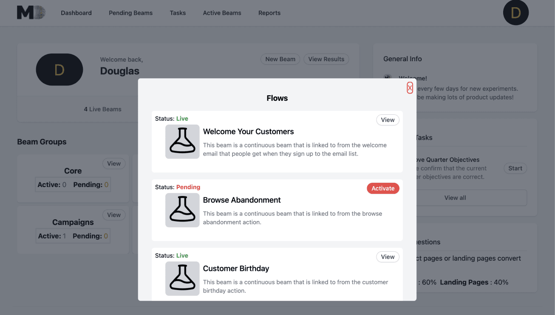Screen dimensions: 555x315
Task: Open the Reports nav item
Action: pos(269,13)
